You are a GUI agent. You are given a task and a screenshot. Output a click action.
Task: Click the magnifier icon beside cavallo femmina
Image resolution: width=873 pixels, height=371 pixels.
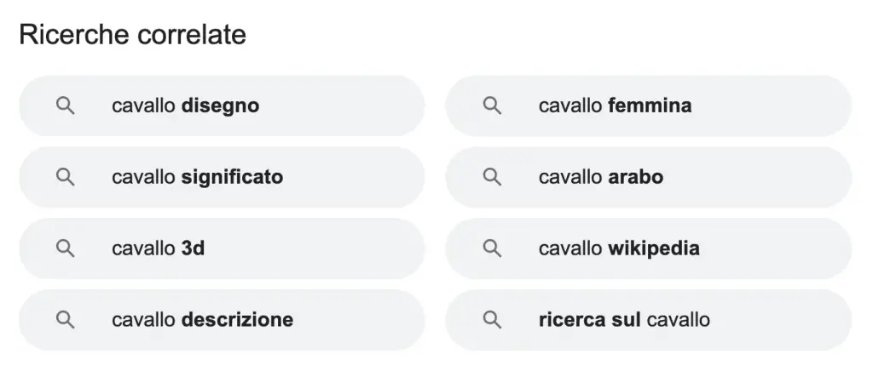(492, 106)
